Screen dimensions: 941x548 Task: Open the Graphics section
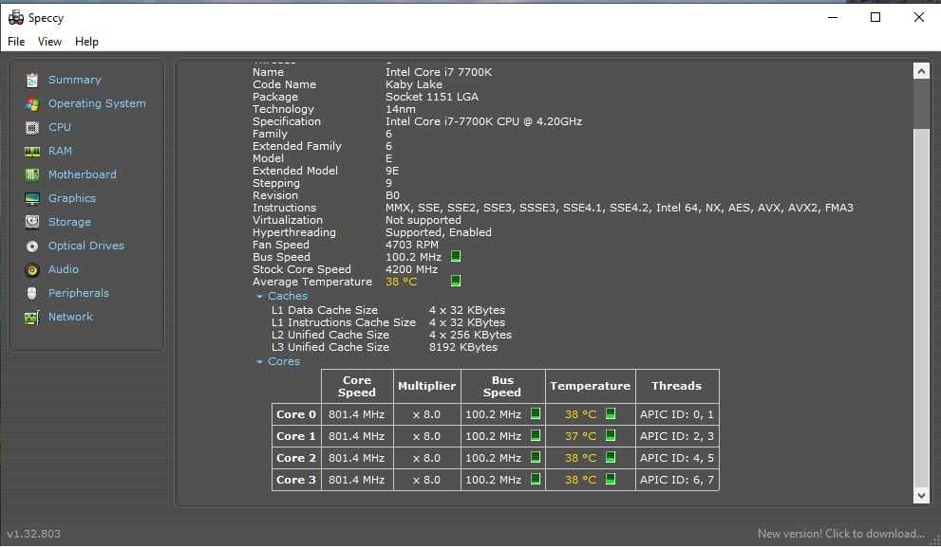click(72, 198)
